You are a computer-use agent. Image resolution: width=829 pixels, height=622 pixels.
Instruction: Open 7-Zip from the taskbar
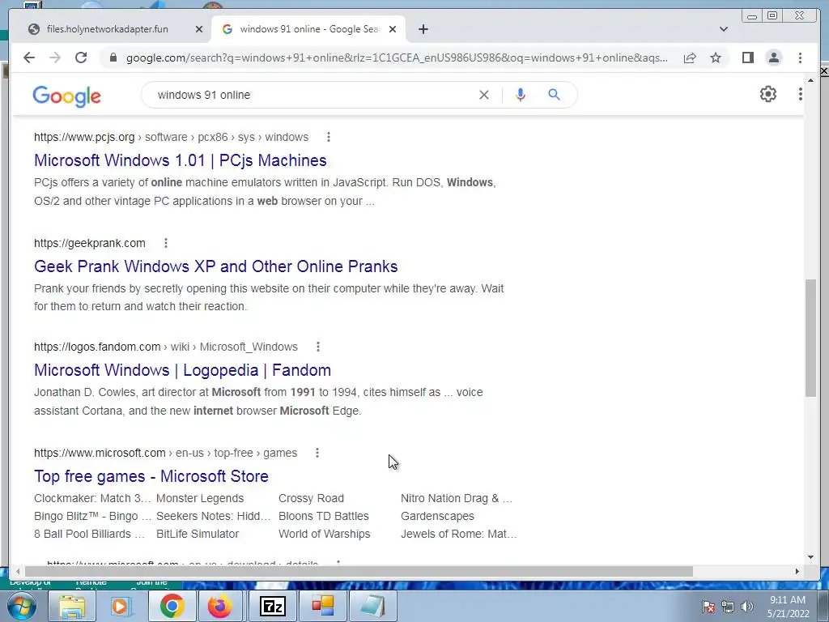[x=273, y=606]
